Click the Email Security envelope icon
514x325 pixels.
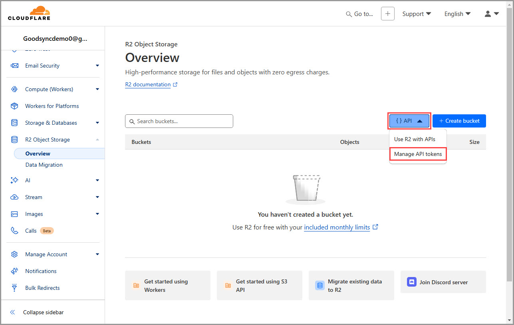tap(14, 66)
